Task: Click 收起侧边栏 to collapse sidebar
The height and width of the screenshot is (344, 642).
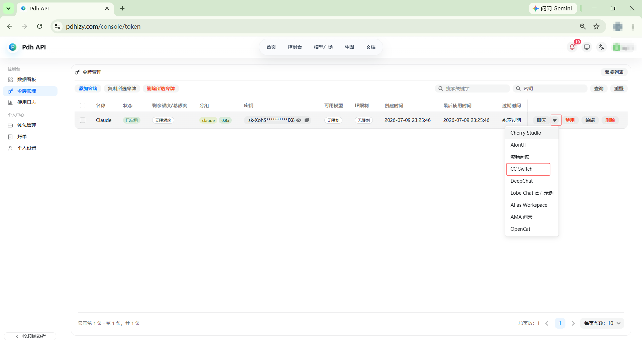Action: point(30,336)
